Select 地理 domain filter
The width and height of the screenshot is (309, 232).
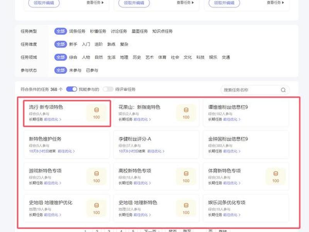pyautogui.click(x=124, y=57)
